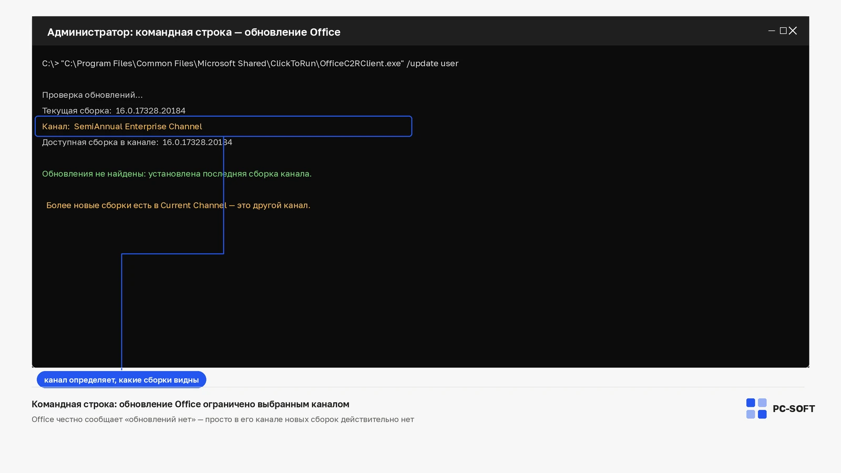Maximize the Office update command window
The image size is (841, 473).
click(783, 31)
